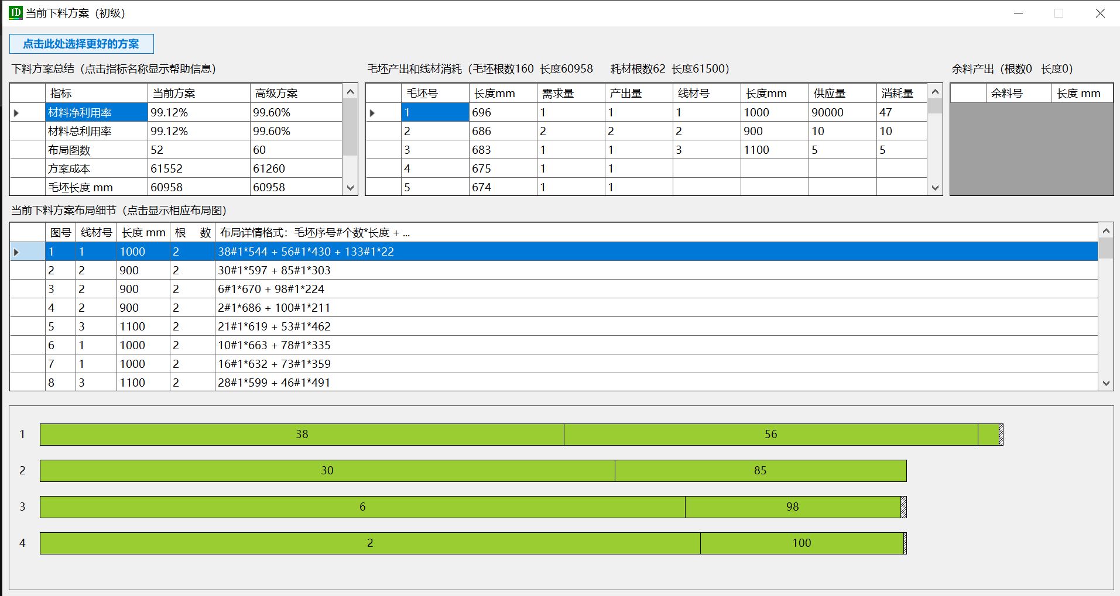
Task: Click blank segment 56 in layout bar 1
Action: 771,435
